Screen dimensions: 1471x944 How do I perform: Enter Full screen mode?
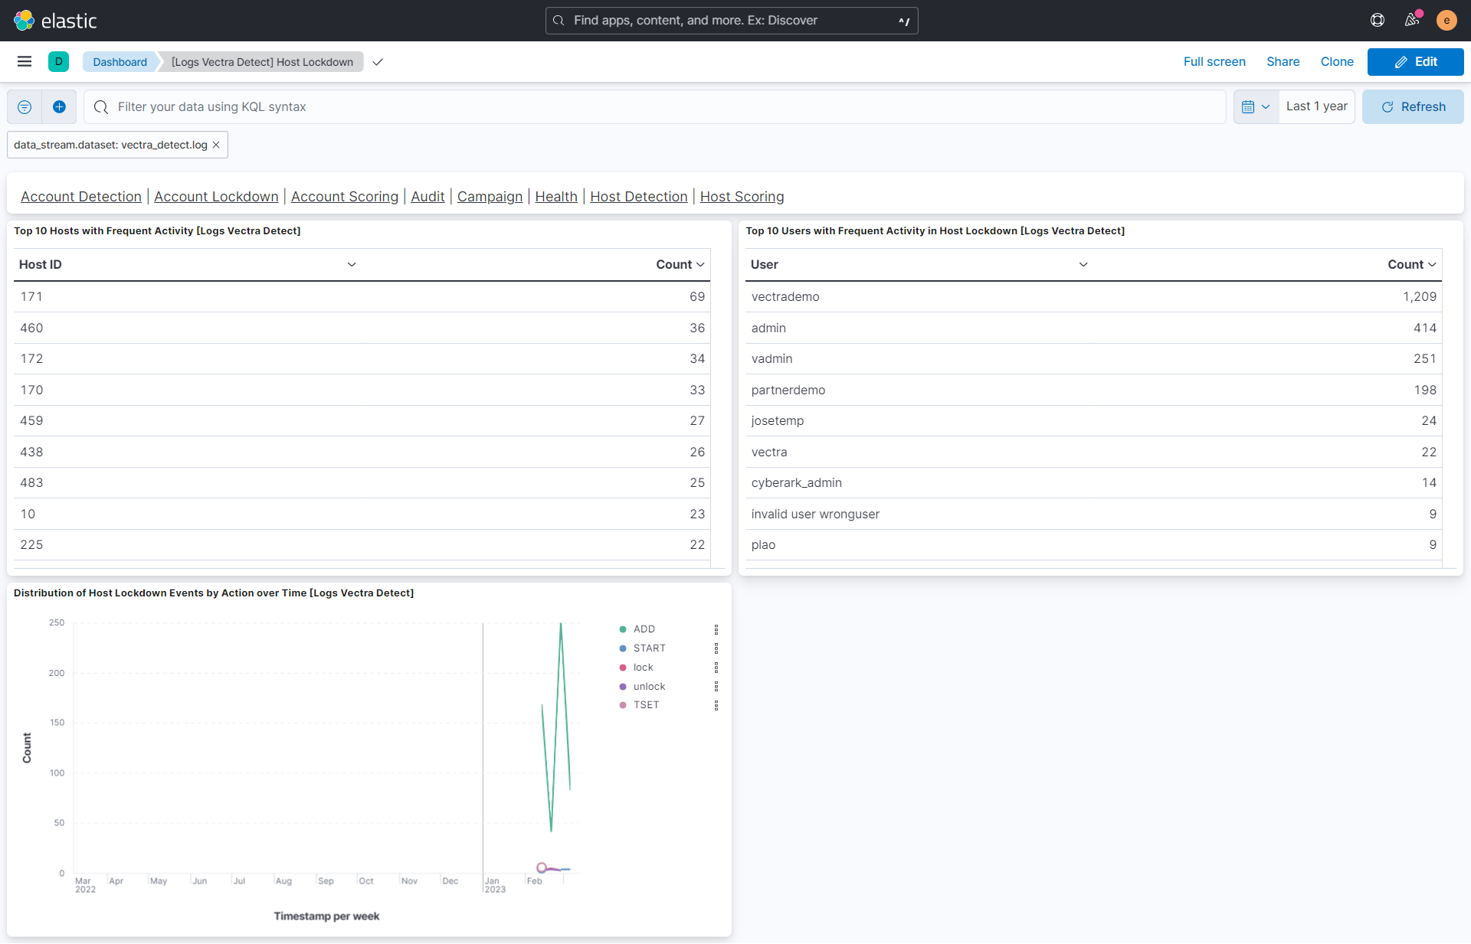tap(1214, 62)
